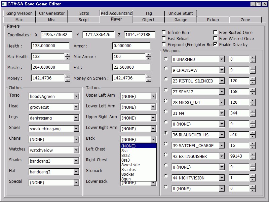Image resolution: width=269 pixels, height=202 pixels.
Task: Click the Fat value field
Action: (x=131, y=67)
